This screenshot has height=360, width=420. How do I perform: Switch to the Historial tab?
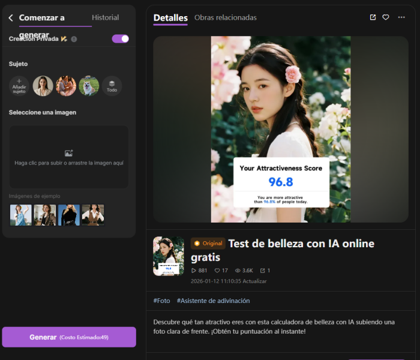click(105, 17)
